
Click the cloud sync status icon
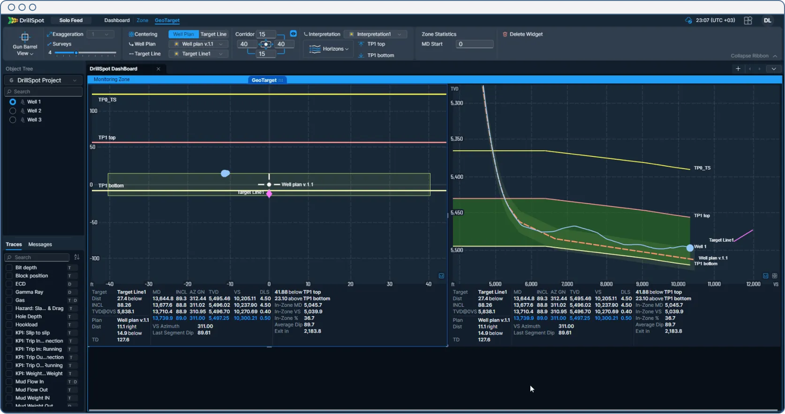(688, 21)
